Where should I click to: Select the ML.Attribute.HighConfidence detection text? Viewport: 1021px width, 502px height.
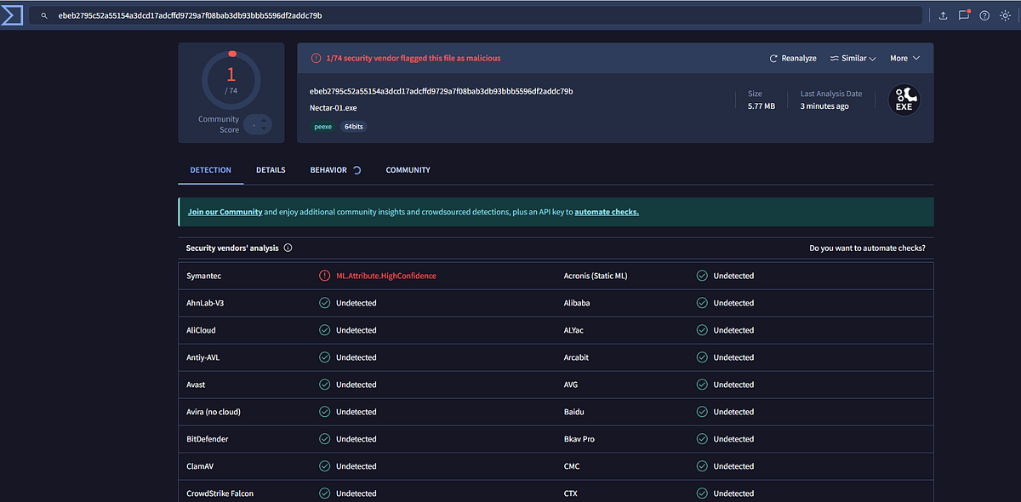tap(386, 276)
